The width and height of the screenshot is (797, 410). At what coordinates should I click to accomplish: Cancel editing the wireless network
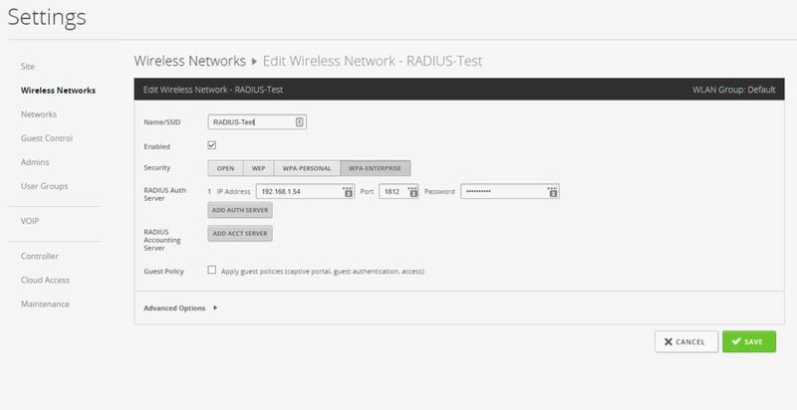click(x=686, y=341)
